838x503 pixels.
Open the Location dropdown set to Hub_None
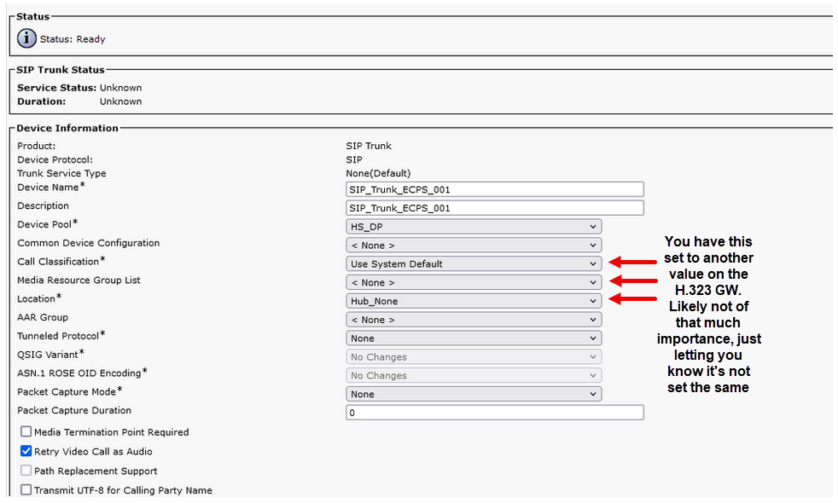point(474,301)
